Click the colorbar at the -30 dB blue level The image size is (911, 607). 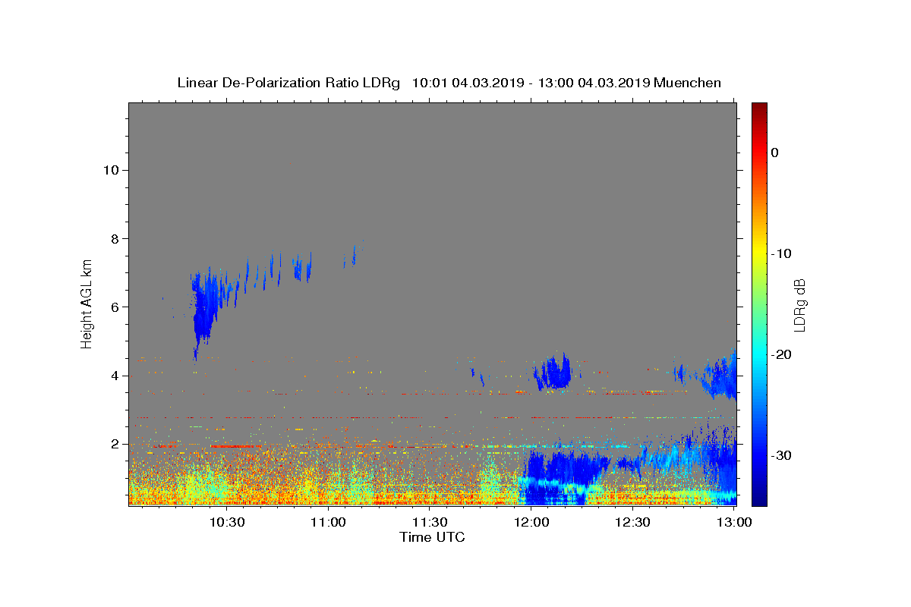point(759,455)
